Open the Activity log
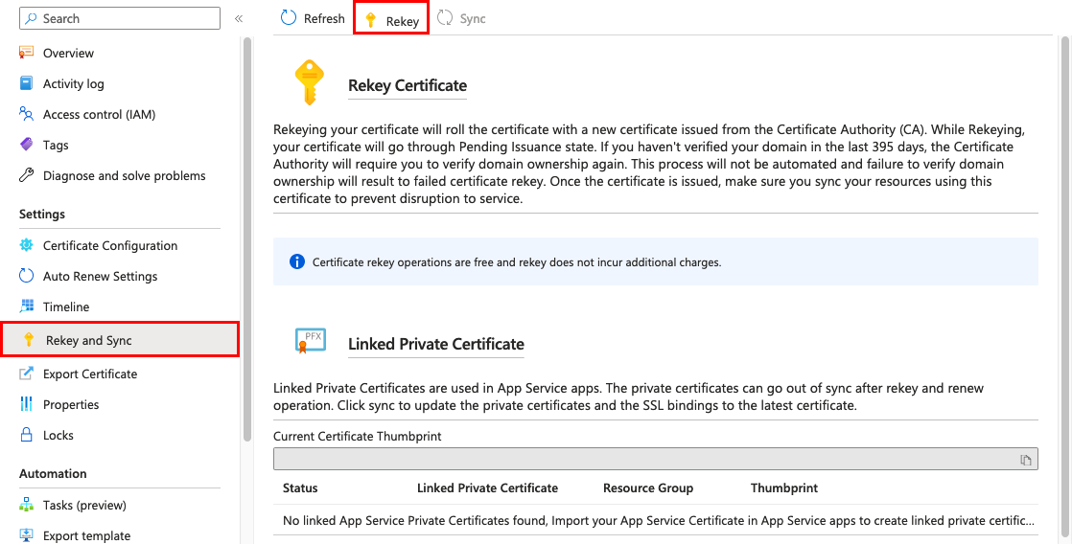This screenshot has height=544, width=1072. (73, 83)
